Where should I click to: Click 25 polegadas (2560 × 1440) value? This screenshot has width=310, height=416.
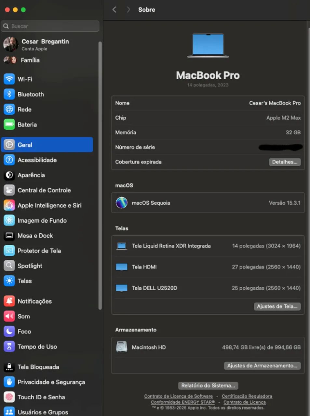coord(266,288)
